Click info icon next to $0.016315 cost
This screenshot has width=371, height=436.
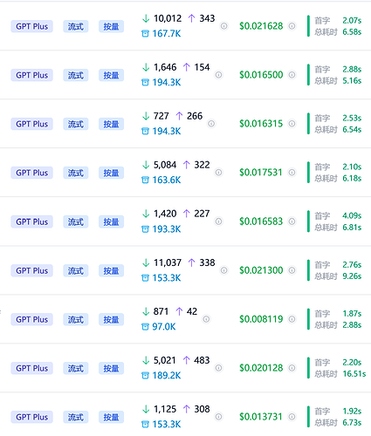pyautogui.click(x=292, y=124)
